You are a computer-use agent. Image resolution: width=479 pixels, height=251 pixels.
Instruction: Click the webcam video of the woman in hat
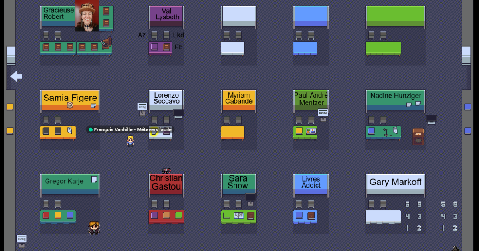(x=87, y=16)
